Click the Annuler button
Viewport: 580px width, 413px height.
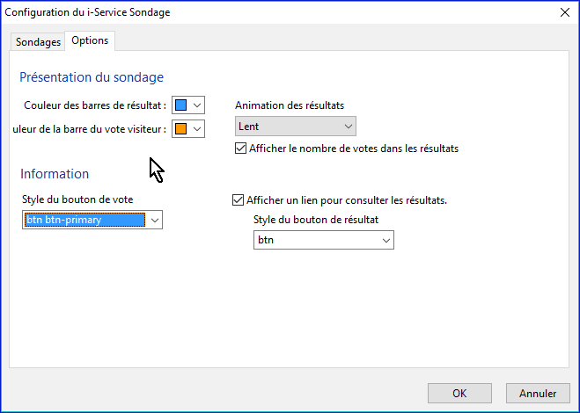tap(537, 393)
